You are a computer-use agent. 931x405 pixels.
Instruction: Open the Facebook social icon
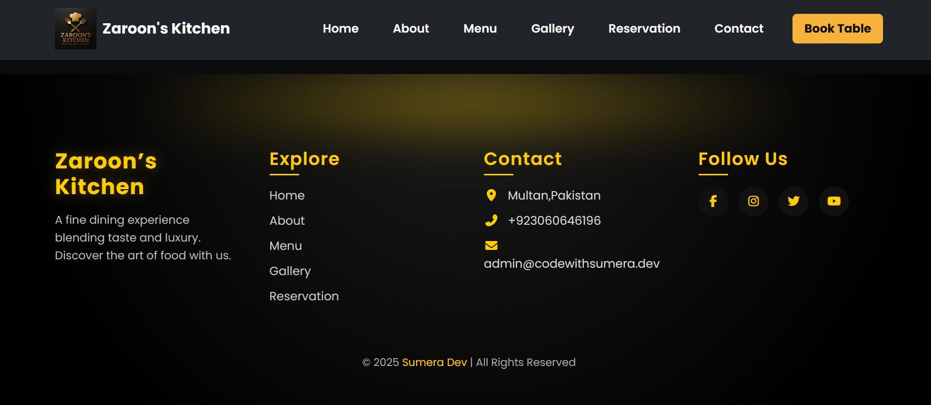coord(713,201)
